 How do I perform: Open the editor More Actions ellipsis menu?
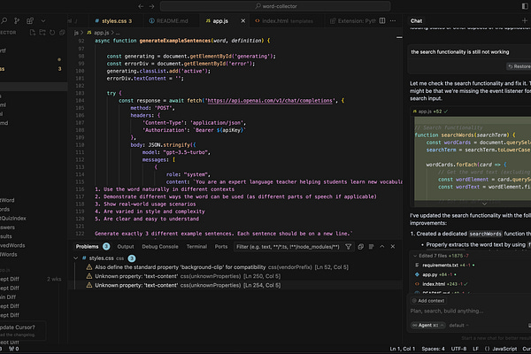(x=393, y=20)
